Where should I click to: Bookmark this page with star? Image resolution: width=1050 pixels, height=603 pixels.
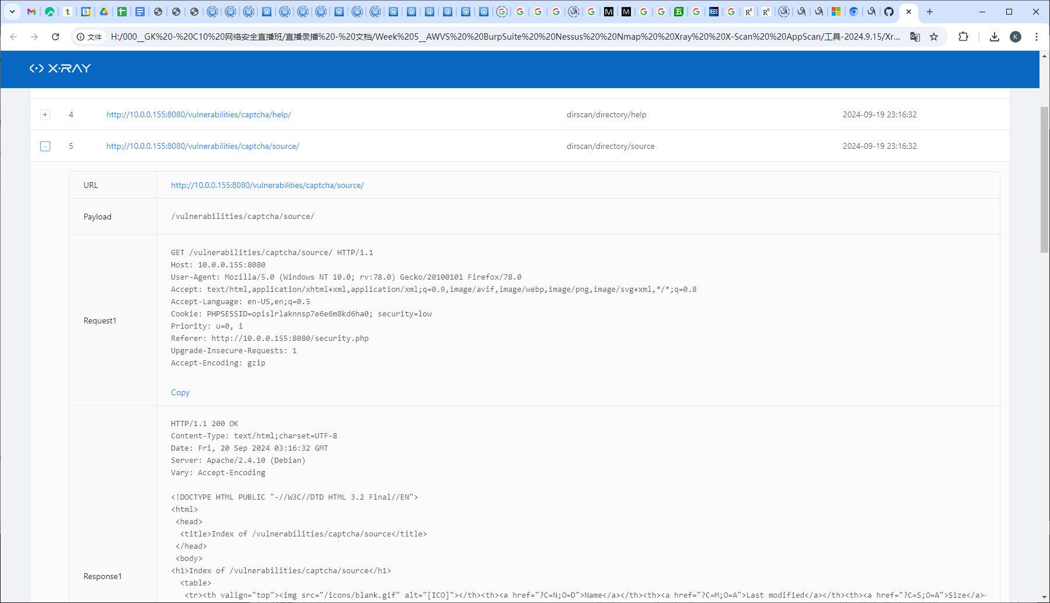click(x=934, y=37)
